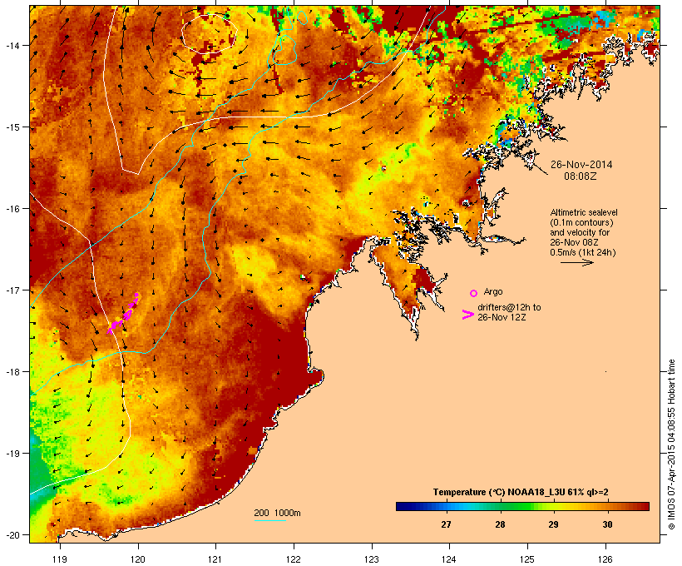This screenshot has height=566, width=682.
Task: Click the colorbar value 29
Action: (553, 524)
